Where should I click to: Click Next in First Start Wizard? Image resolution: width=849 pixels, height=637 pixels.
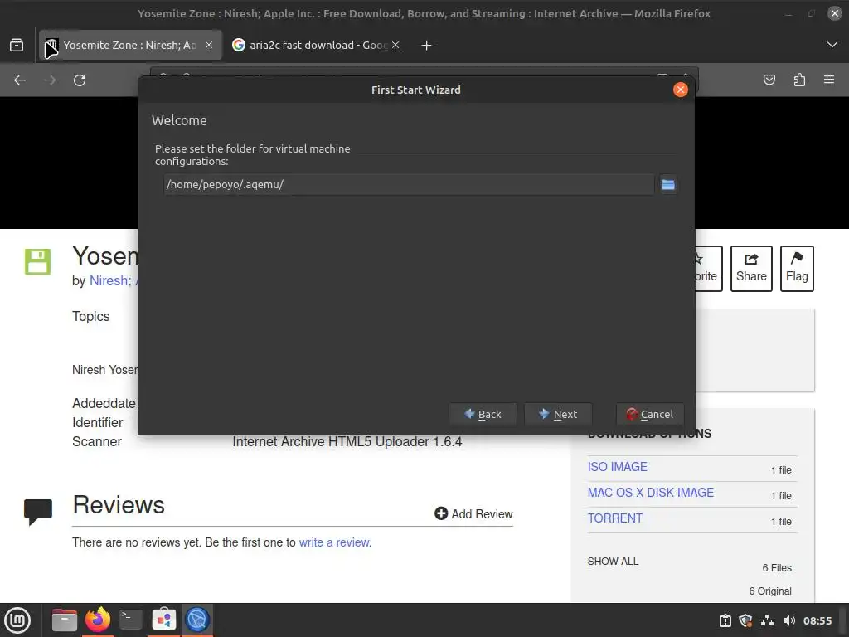click(x=558, y=415)
